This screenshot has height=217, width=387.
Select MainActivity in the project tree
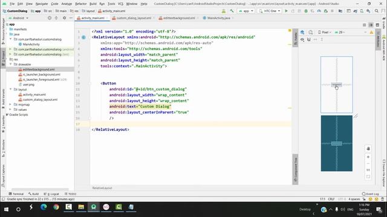[x=31, y=44]
